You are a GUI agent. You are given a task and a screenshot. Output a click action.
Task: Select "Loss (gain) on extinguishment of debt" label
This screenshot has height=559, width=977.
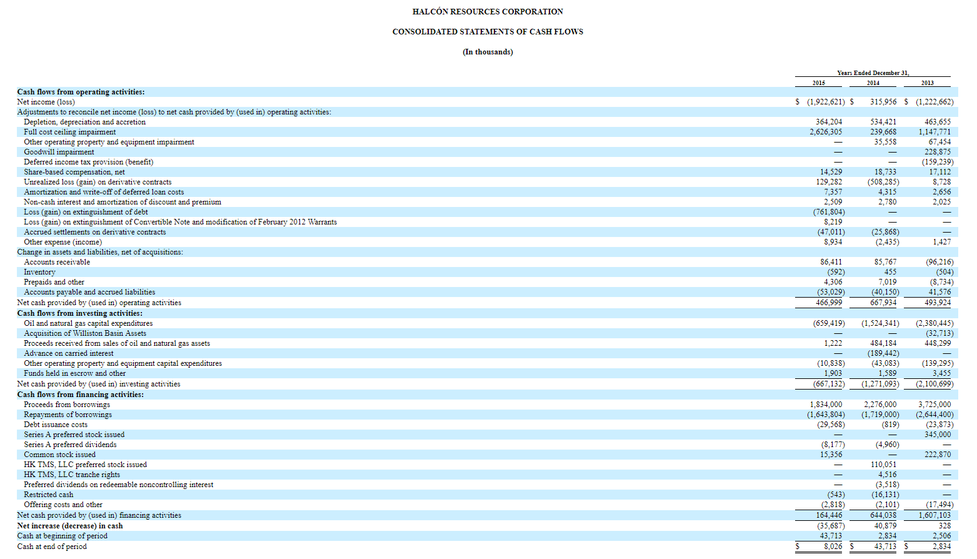click(x=86, y=212)
